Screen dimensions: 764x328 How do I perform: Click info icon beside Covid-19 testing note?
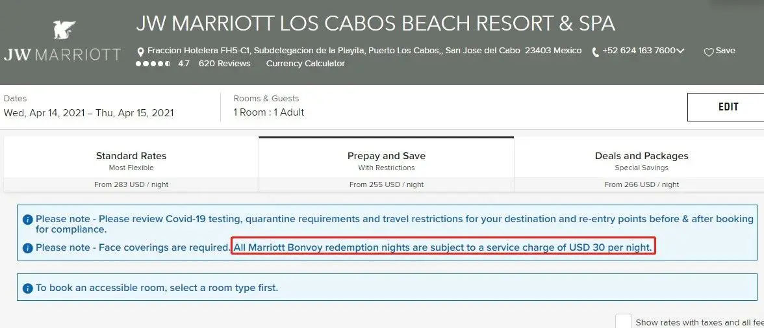coord(27,220)
